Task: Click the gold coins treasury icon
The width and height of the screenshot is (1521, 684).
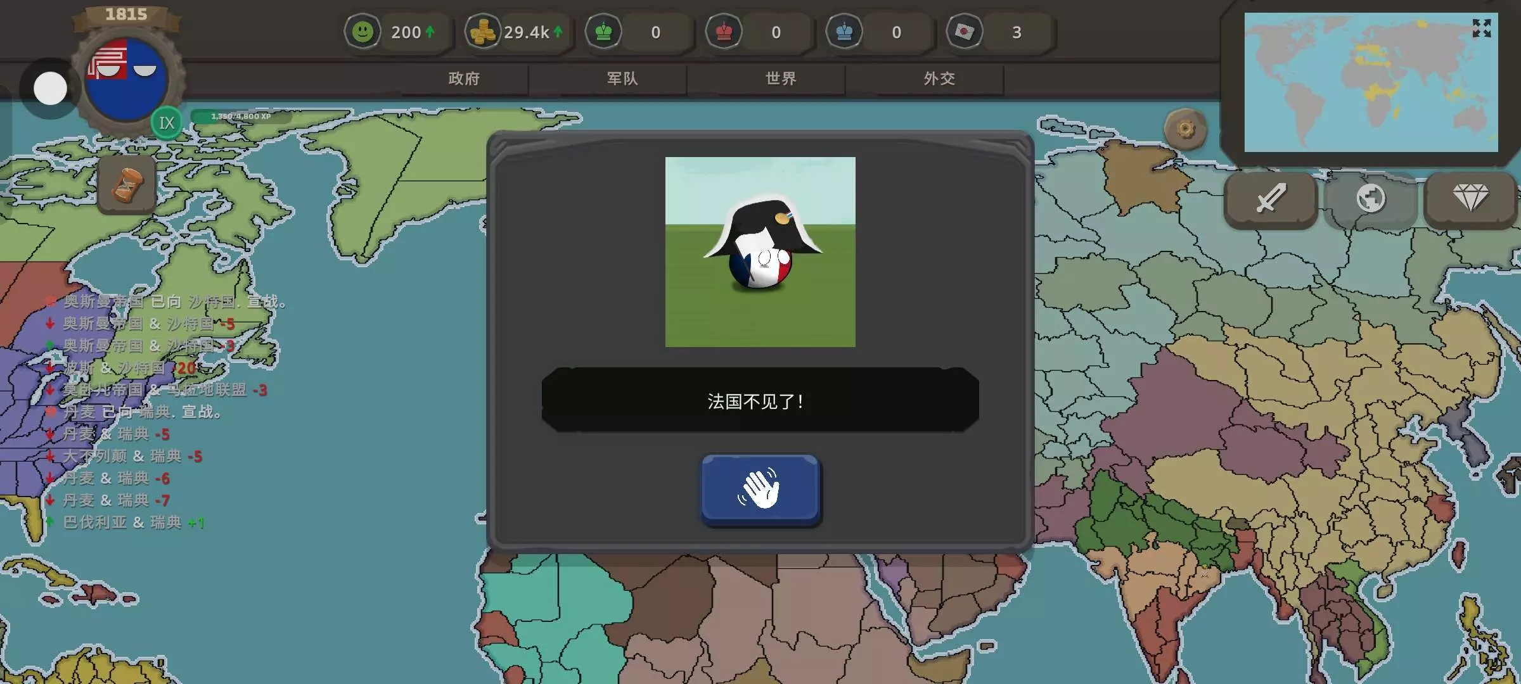Action: 483,32
